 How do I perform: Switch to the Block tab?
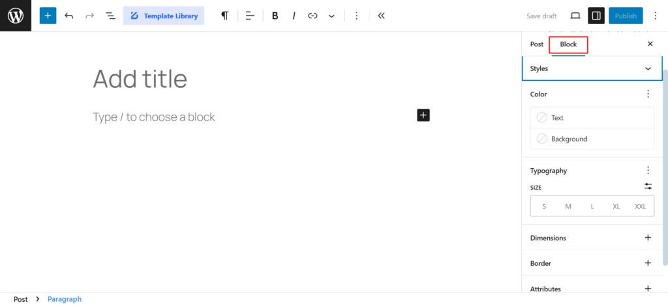click(568, 44)
